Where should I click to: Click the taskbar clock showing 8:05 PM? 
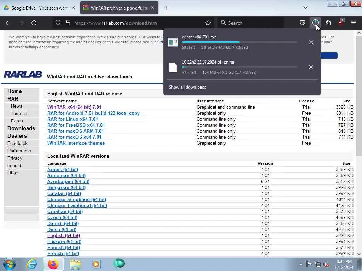pyautogui.click(x=344, y=264)
